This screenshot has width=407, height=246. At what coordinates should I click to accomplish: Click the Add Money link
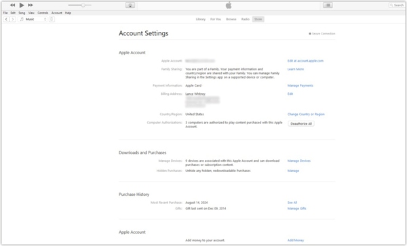(x=295, y=241)
